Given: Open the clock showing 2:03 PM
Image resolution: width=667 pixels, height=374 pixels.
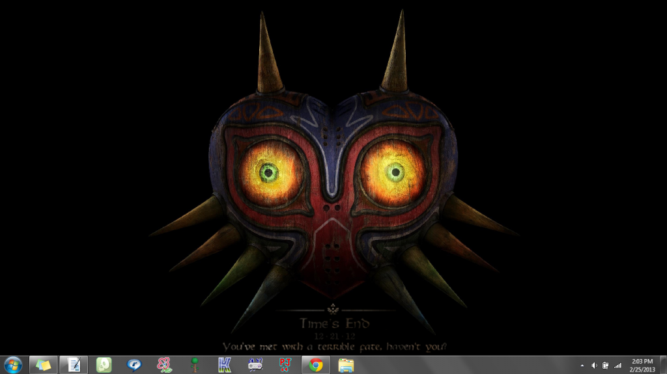Looking at the screenshot, I should point(642,361).
